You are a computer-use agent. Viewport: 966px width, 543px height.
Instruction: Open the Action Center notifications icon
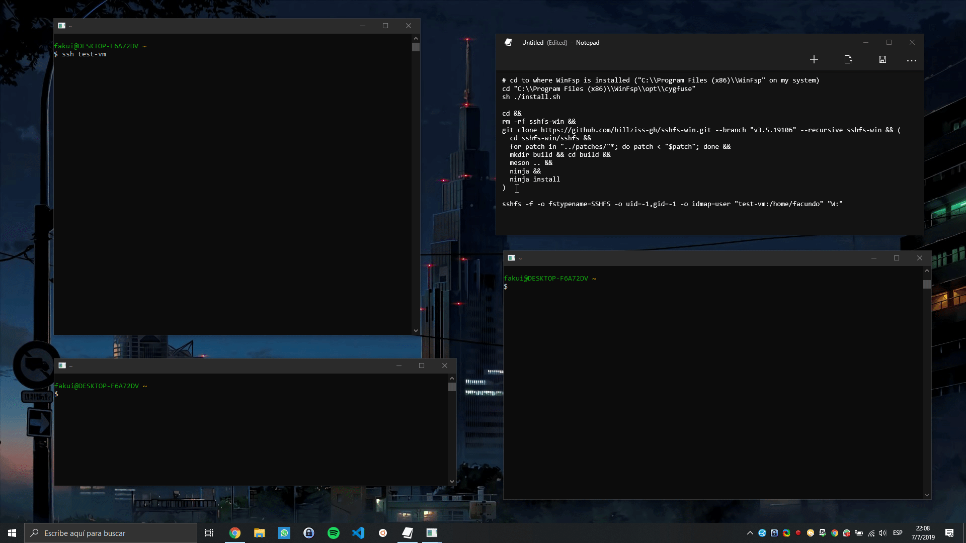point(949,533)
